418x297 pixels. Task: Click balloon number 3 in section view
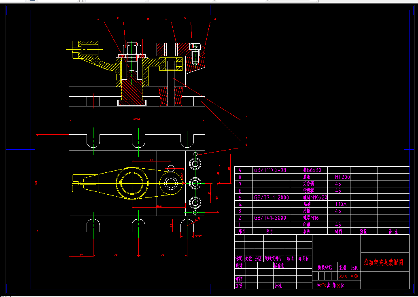pos(148,19)
